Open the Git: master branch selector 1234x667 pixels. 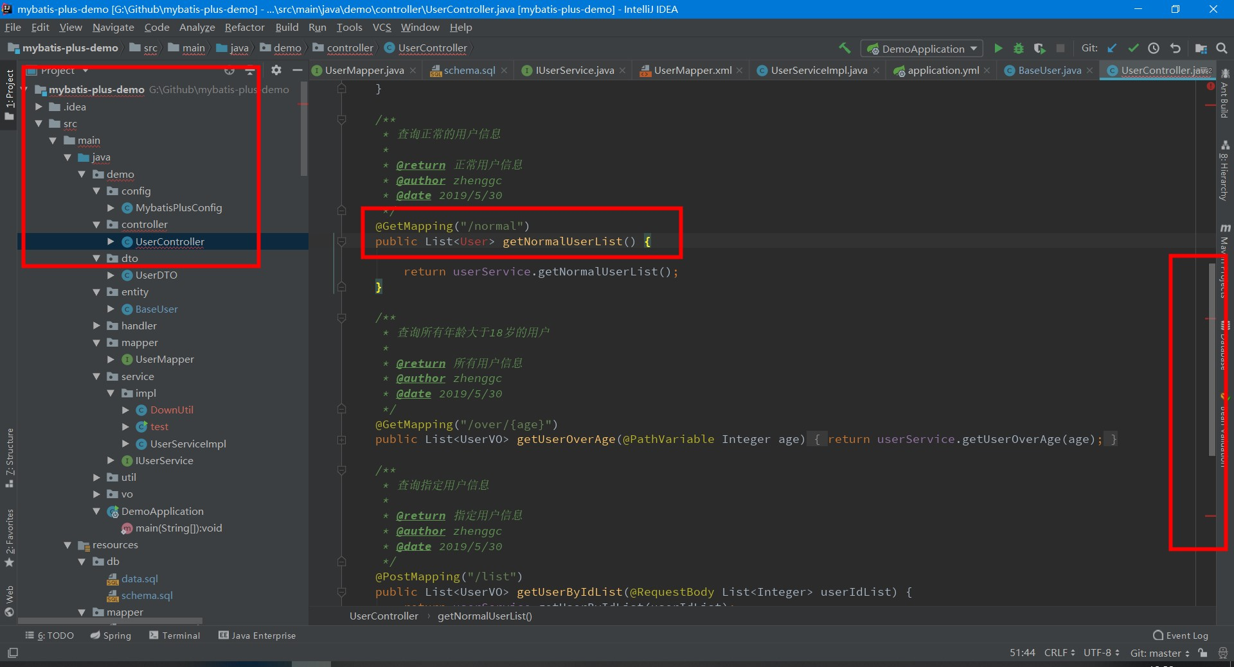click(1159, 653)
